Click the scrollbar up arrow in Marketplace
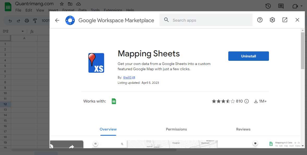This screenshot has height=155, width=307. coord(303,30)
